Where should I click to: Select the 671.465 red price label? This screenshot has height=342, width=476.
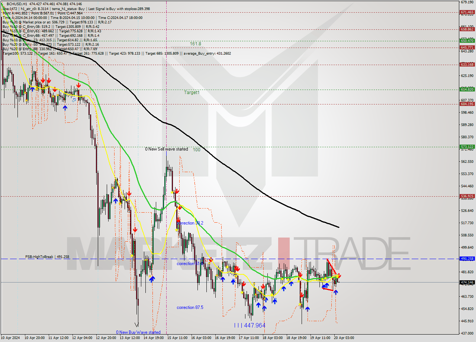(467, 12)
